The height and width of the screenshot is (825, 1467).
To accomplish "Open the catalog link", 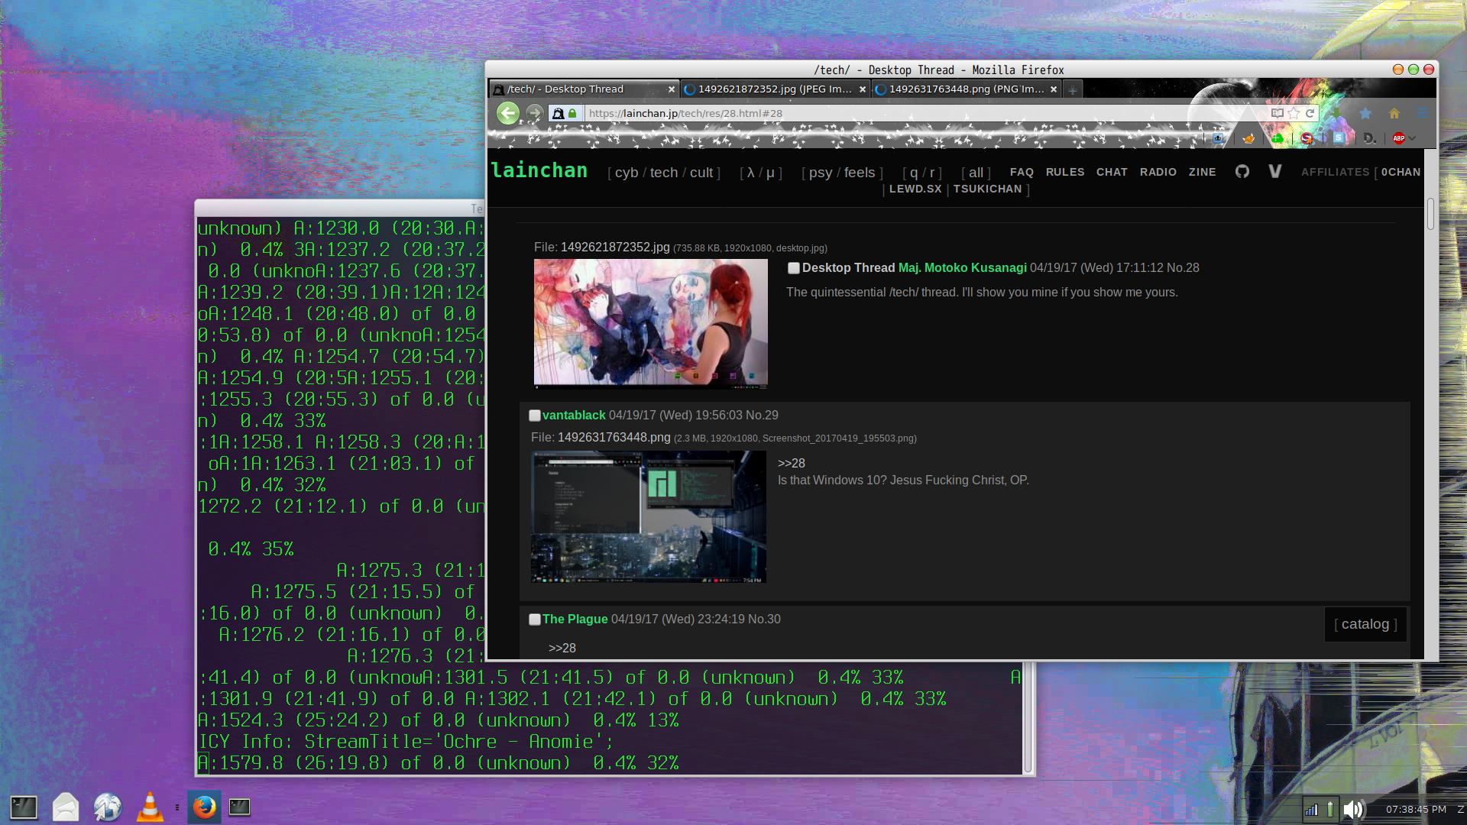I will tap(1365, 624).
